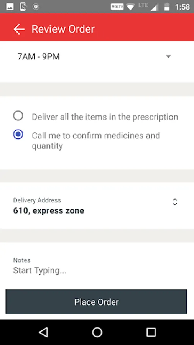194x345 pixels.
Task: Select 'Call me to confirm medicines' radio button
Action: click(x=18, y=135)
